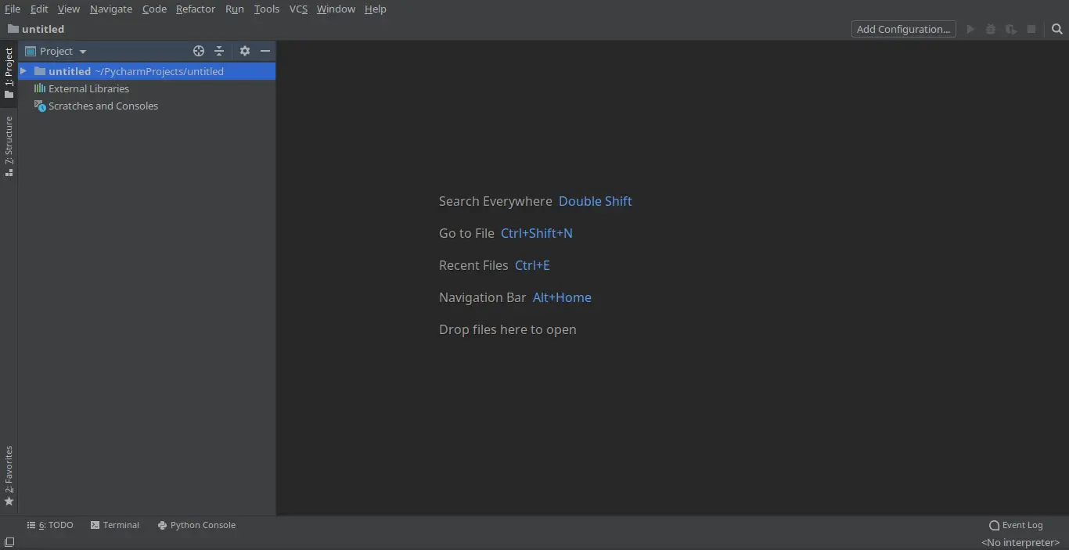Open the Terminal tool window
Image resolution: width=1069 pixels, height=550 pixels.
115,525
